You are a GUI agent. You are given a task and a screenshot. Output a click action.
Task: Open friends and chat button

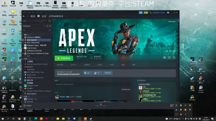pos(172,105)
